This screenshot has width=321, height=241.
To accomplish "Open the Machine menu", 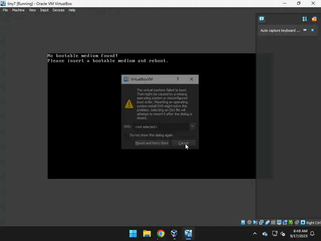I will (18, 10).
